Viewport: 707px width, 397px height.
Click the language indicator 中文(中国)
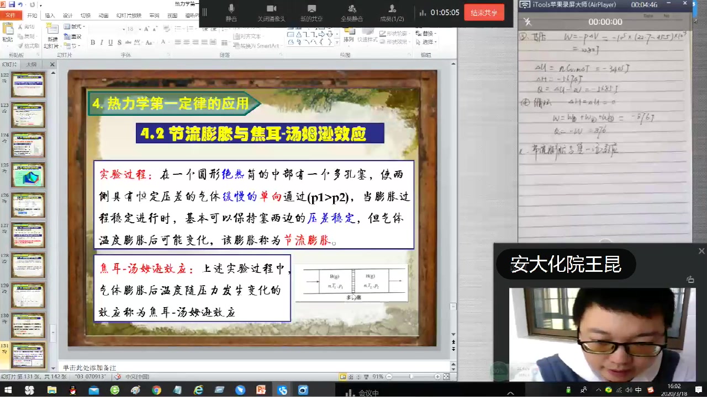pos(136,377)
